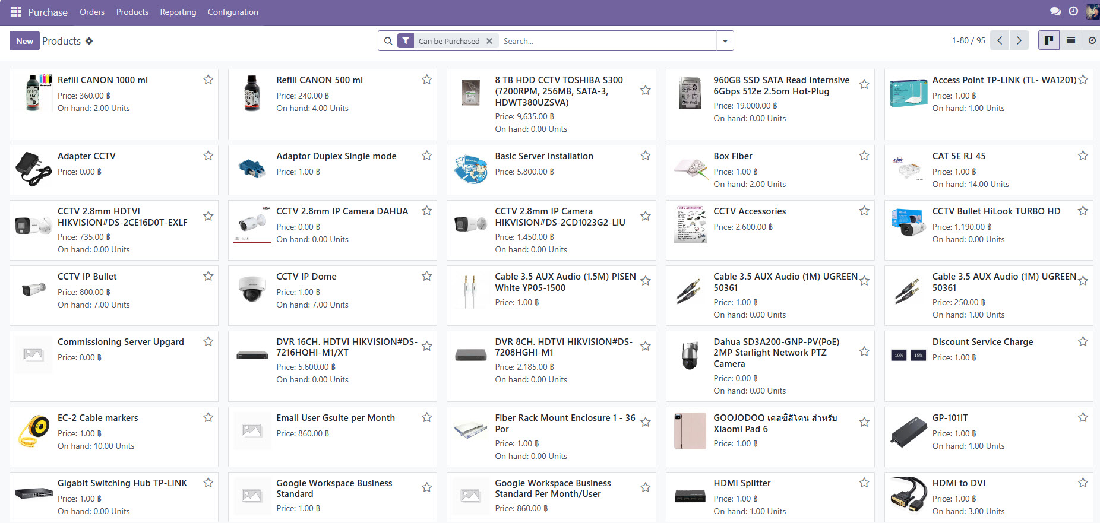The height and width of the screenshot is (523, 1100).
Task: Click the Products settings gear icon
Action: [89, 41]
